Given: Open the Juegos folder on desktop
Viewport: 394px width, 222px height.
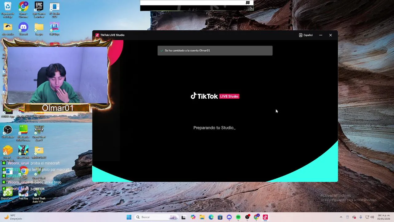Looking at the screenshot, I should (39, 29).
